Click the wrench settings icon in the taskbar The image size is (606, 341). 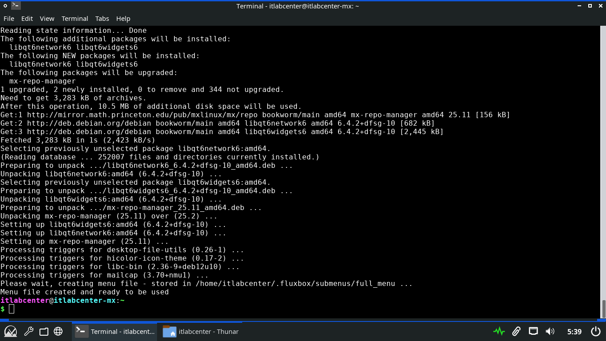click(x=28, y=331)
